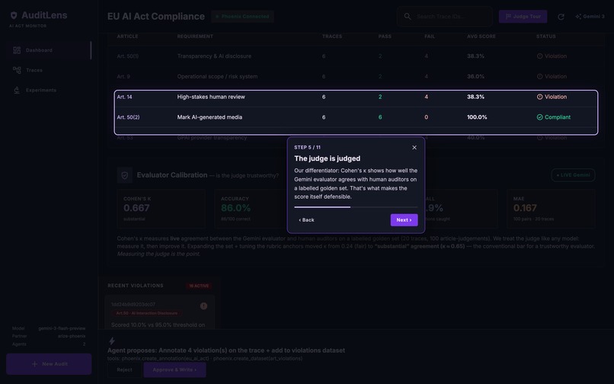Click the plus icon on New Audit
The width and height of the screenshot is (614, 384).
pyautogui.click(x=34, y=364)
